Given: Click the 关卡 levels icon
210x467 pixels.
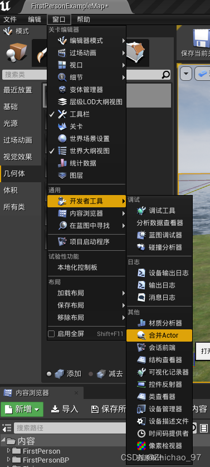Looking at the screenshot, I should (x=62, y=127).
